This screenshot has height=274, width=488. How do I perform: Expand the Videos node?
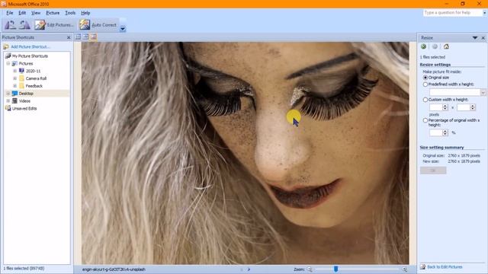[8, 100]
